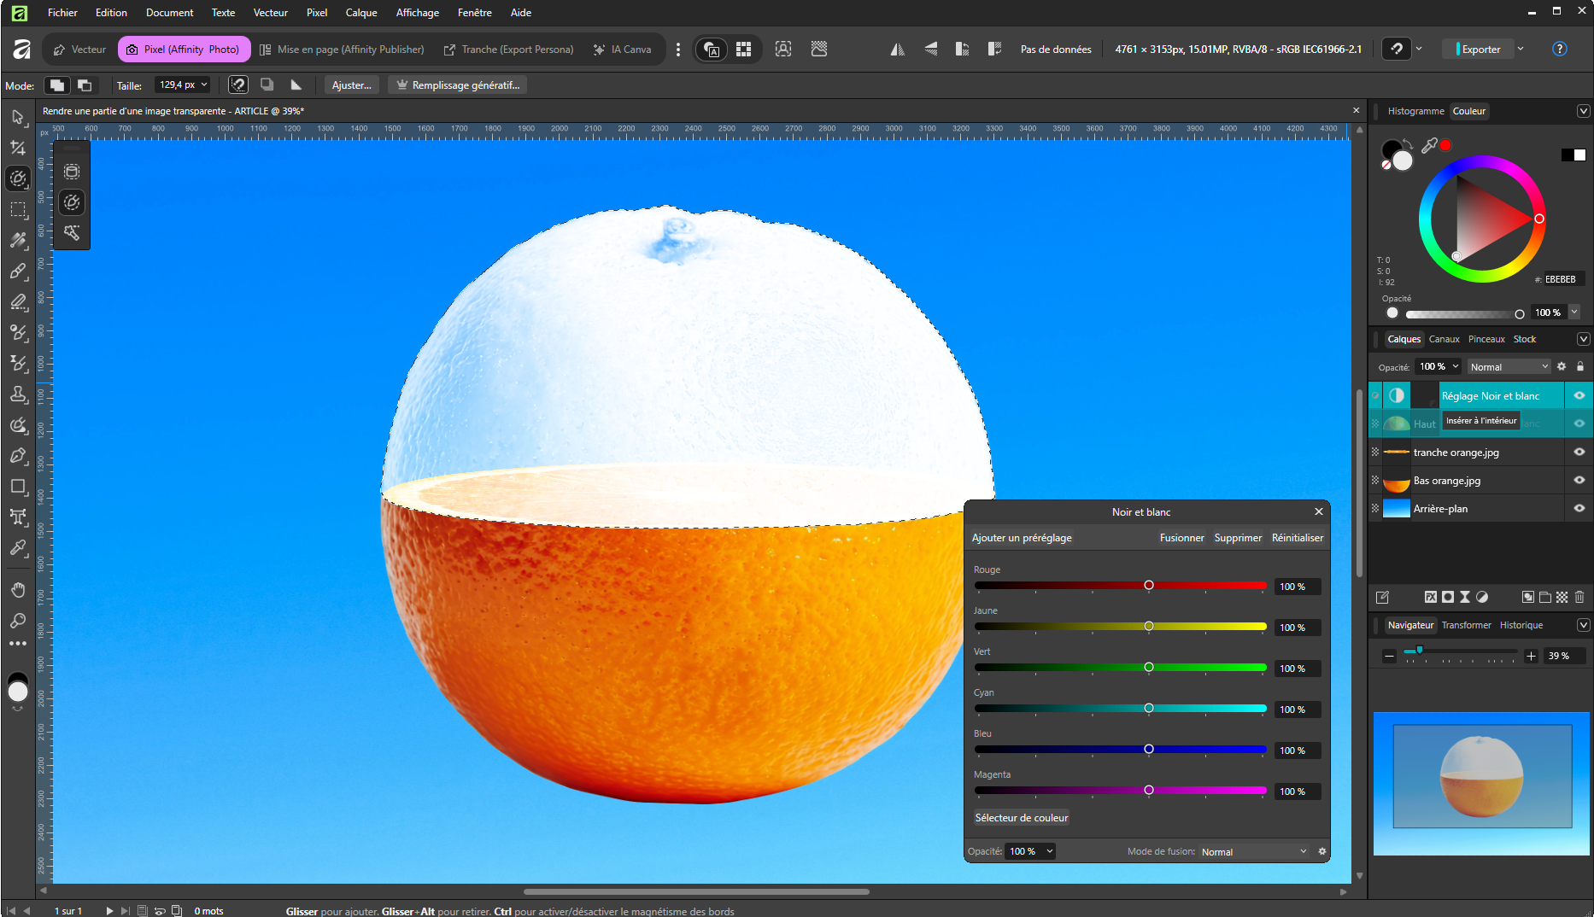Open the layer blend mode Normal dropdown

tap(1509, 367)
